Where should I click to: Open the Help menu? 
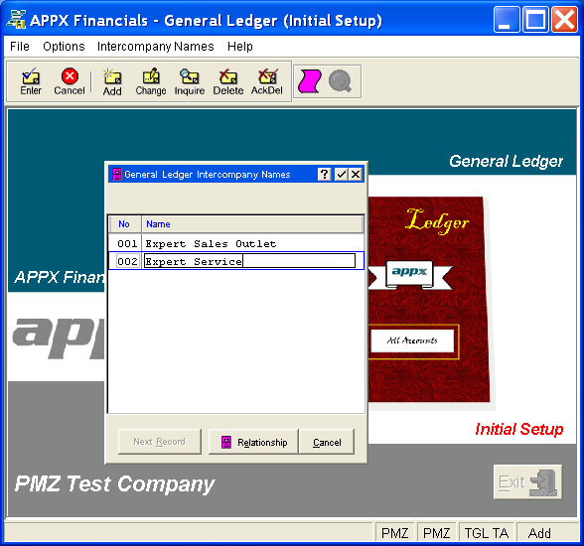240,47
